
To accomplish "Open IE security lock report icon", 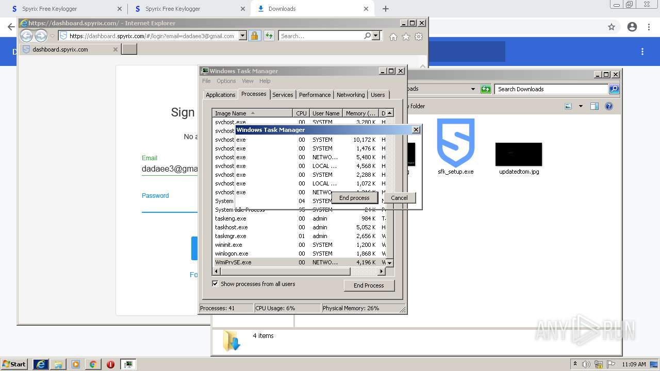I will pyautogui.click(x=254, y=36).
